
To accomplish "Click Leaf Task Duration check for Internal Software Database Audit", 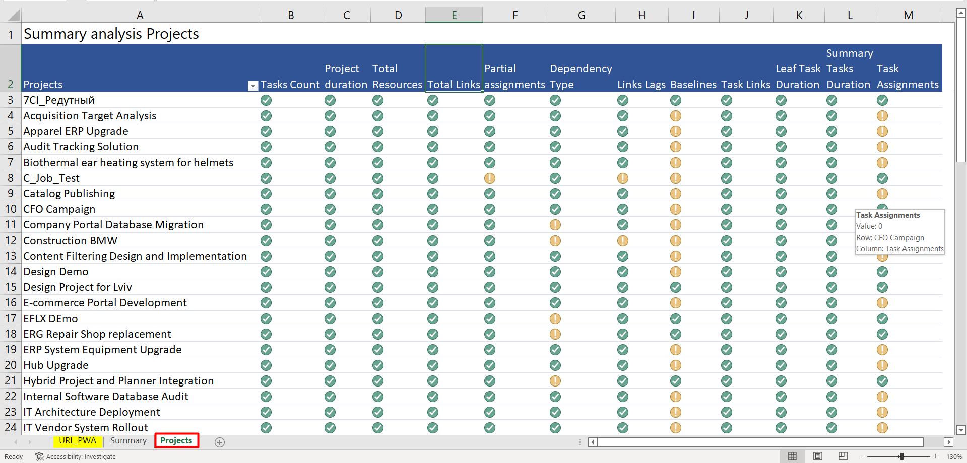I will click(781, 397).
